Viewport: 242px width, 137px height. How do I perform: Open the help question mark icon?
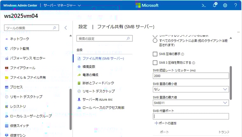tap(236, 5)
